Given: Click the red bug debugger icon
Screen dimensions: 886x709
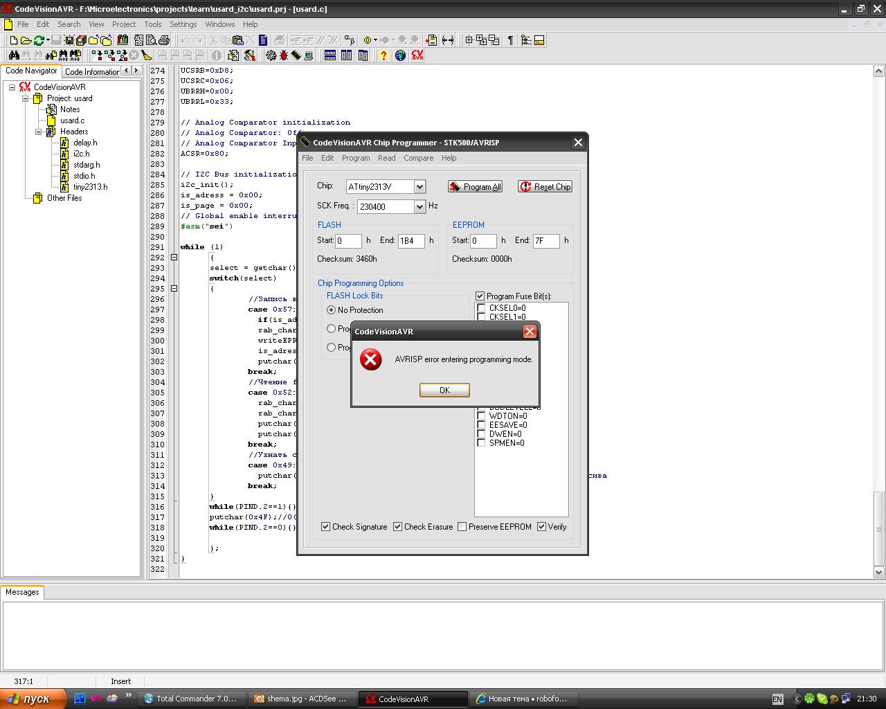Looking at the screenshot, I should pos(283,55).
